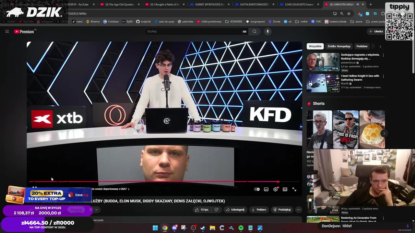Open the script.txt GitHub bookmark

[143, 22]
